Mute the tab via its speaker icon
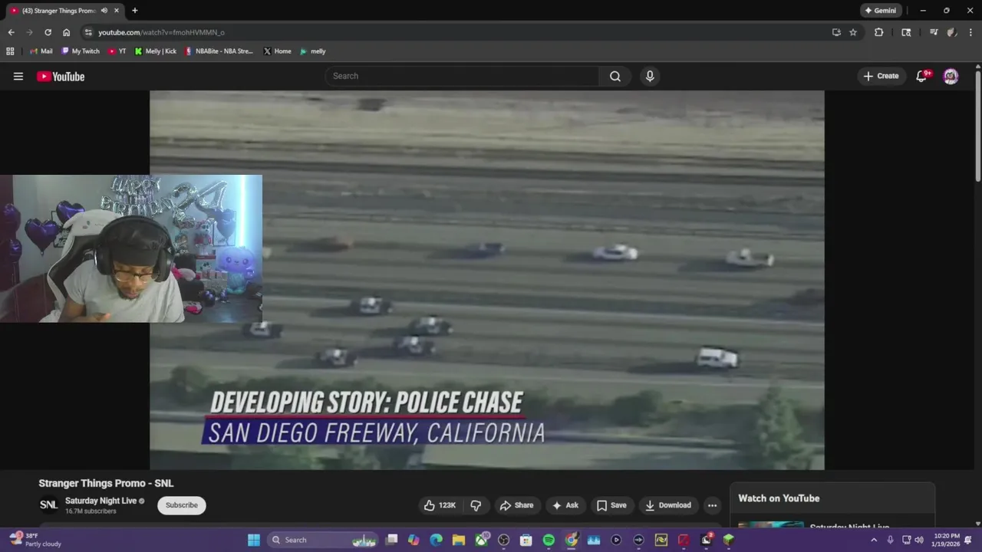 104,11
